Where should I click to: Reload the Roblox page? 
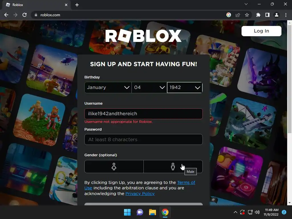(25, 15)
